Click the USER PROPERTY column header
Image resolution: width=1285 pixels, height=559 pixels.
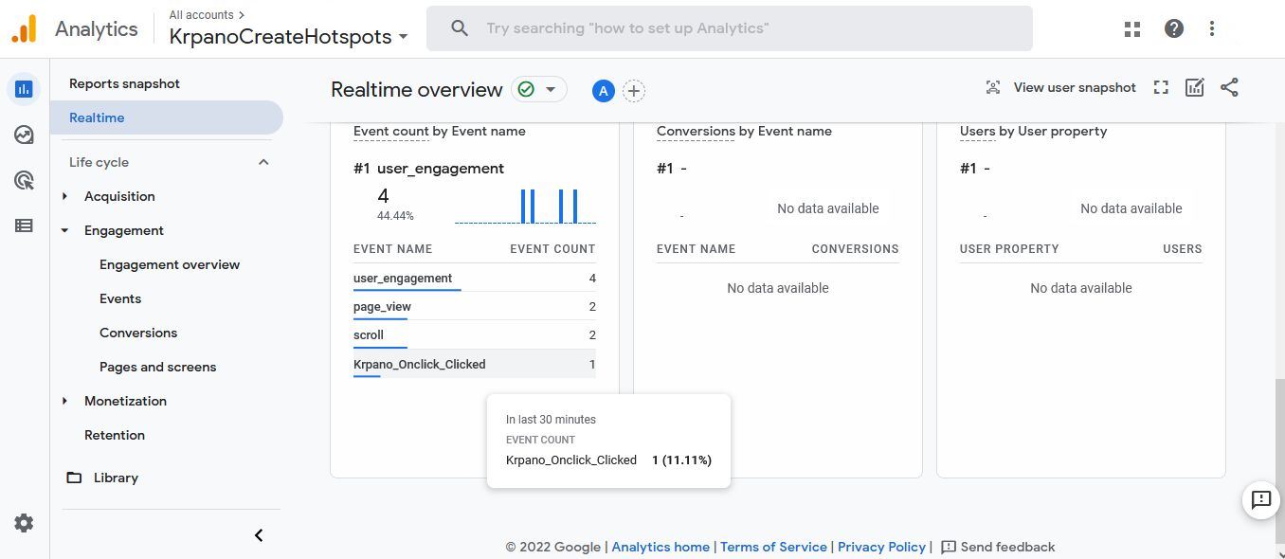click(1009, 249)
